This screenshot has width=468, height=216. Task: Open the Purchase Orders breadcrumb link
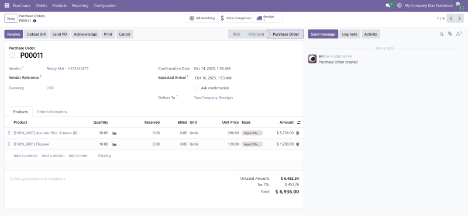click(x=32, y=16)
